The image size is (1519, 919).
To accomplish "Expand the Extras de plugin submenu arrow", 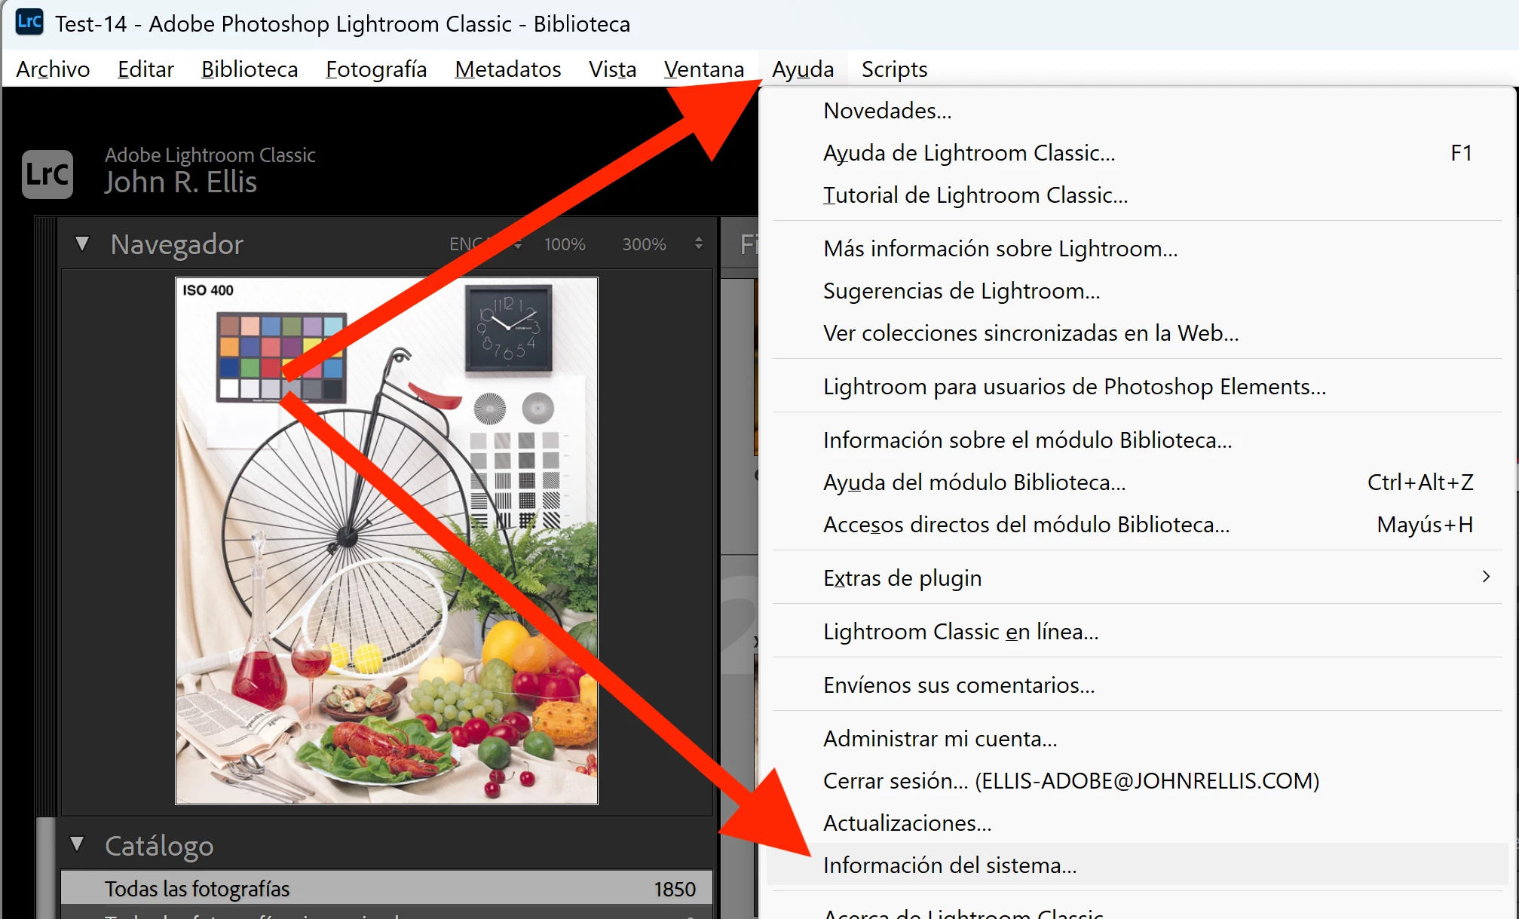I will [1485, 577].
